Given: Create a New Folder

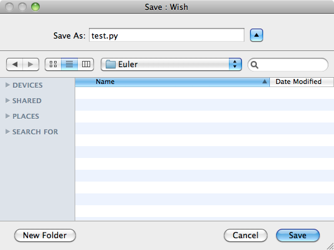Looking at the screenshot, I should click(x=45, y=235).
